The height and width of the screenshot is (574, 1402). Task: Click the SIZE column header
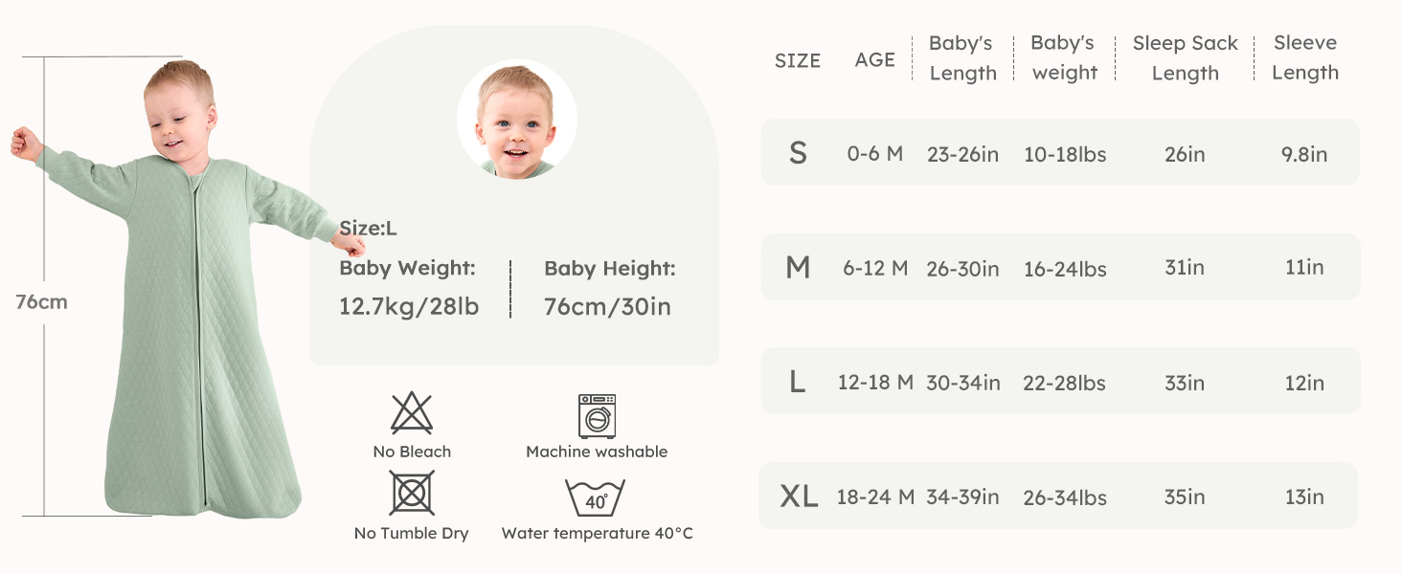click(x=798, y=60)
